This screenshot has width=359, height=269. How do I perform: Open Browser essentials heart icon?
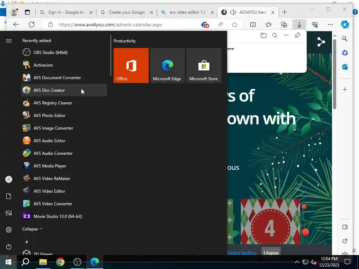pos(315,25)
